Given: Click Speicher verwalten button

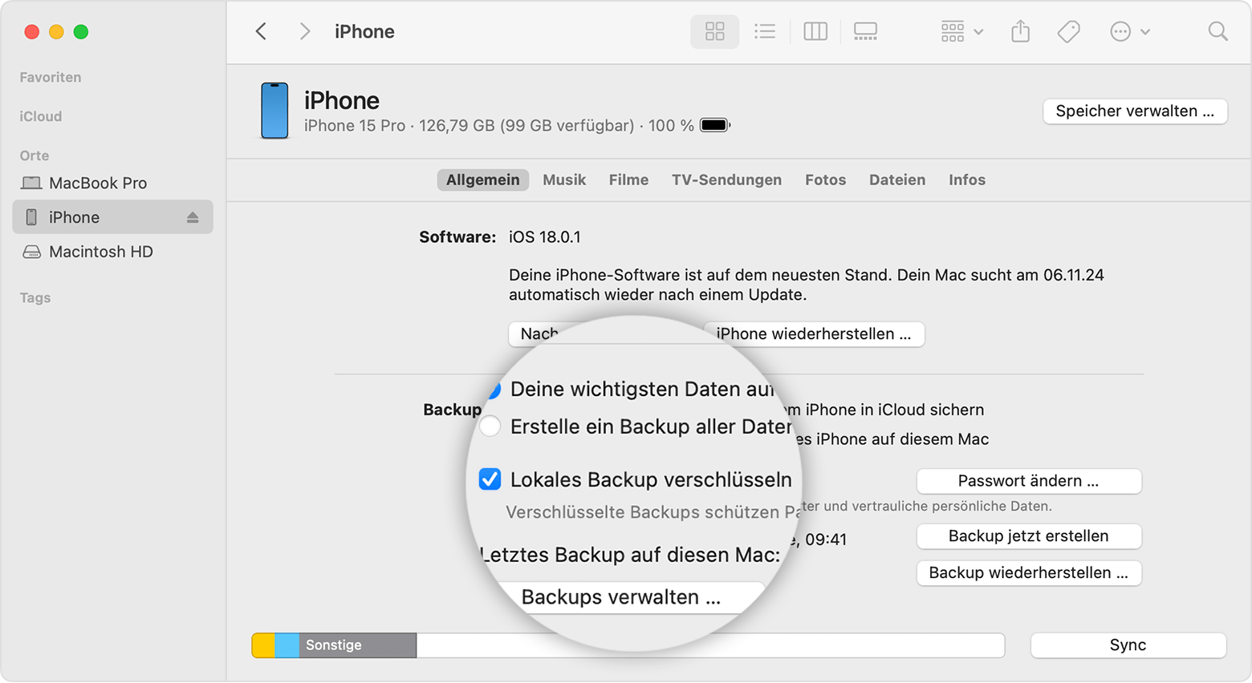Looking at the screenshot, I should pyautogui.click(x=1135, y=111).
